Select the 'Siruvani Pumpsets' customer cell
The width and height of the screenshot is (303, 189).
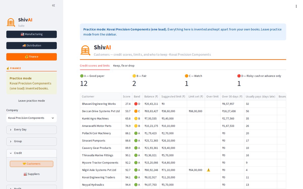[101, 141]
